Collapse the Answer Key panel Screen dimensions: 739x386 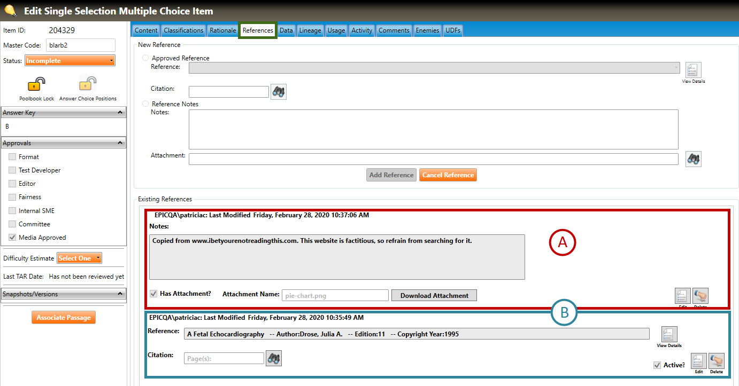[120, 113]
